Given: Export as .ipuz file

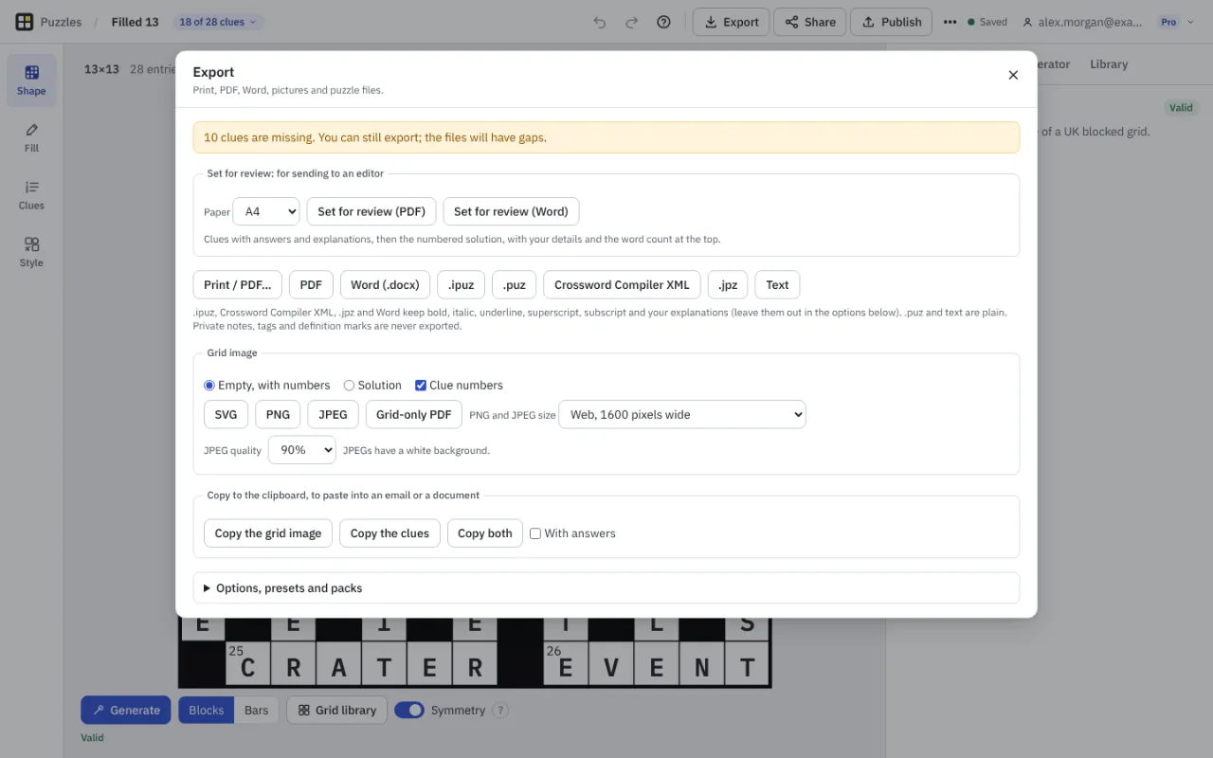Looking at the screenshot, I should pos(462,284).
